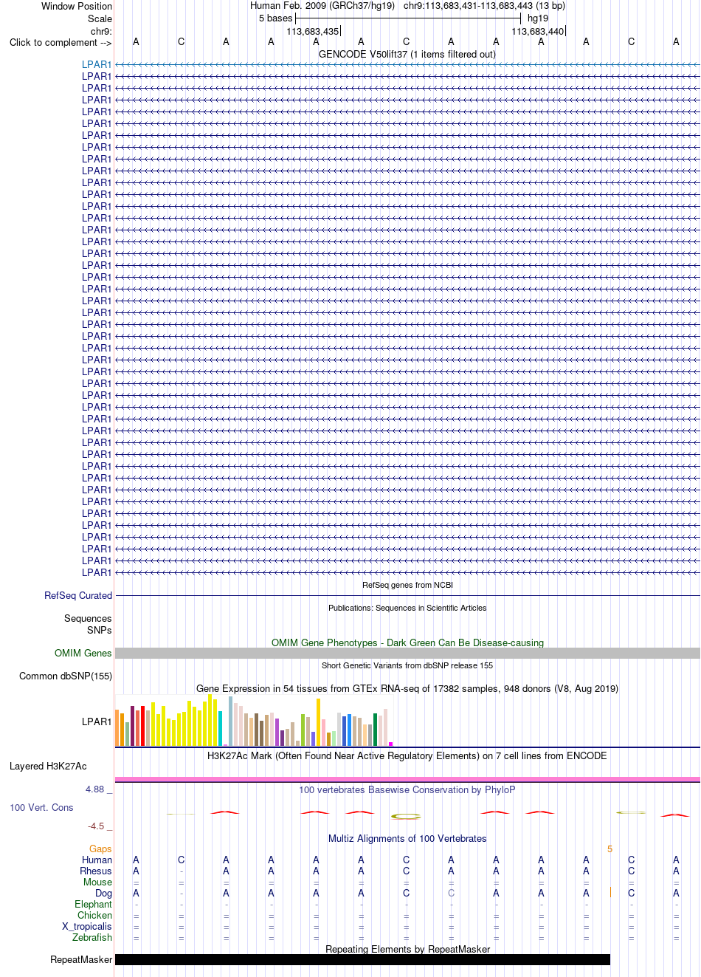Click the GENCODE V50lift37 track title
This screenshot has width=701, height=977.
pos(407,54)
